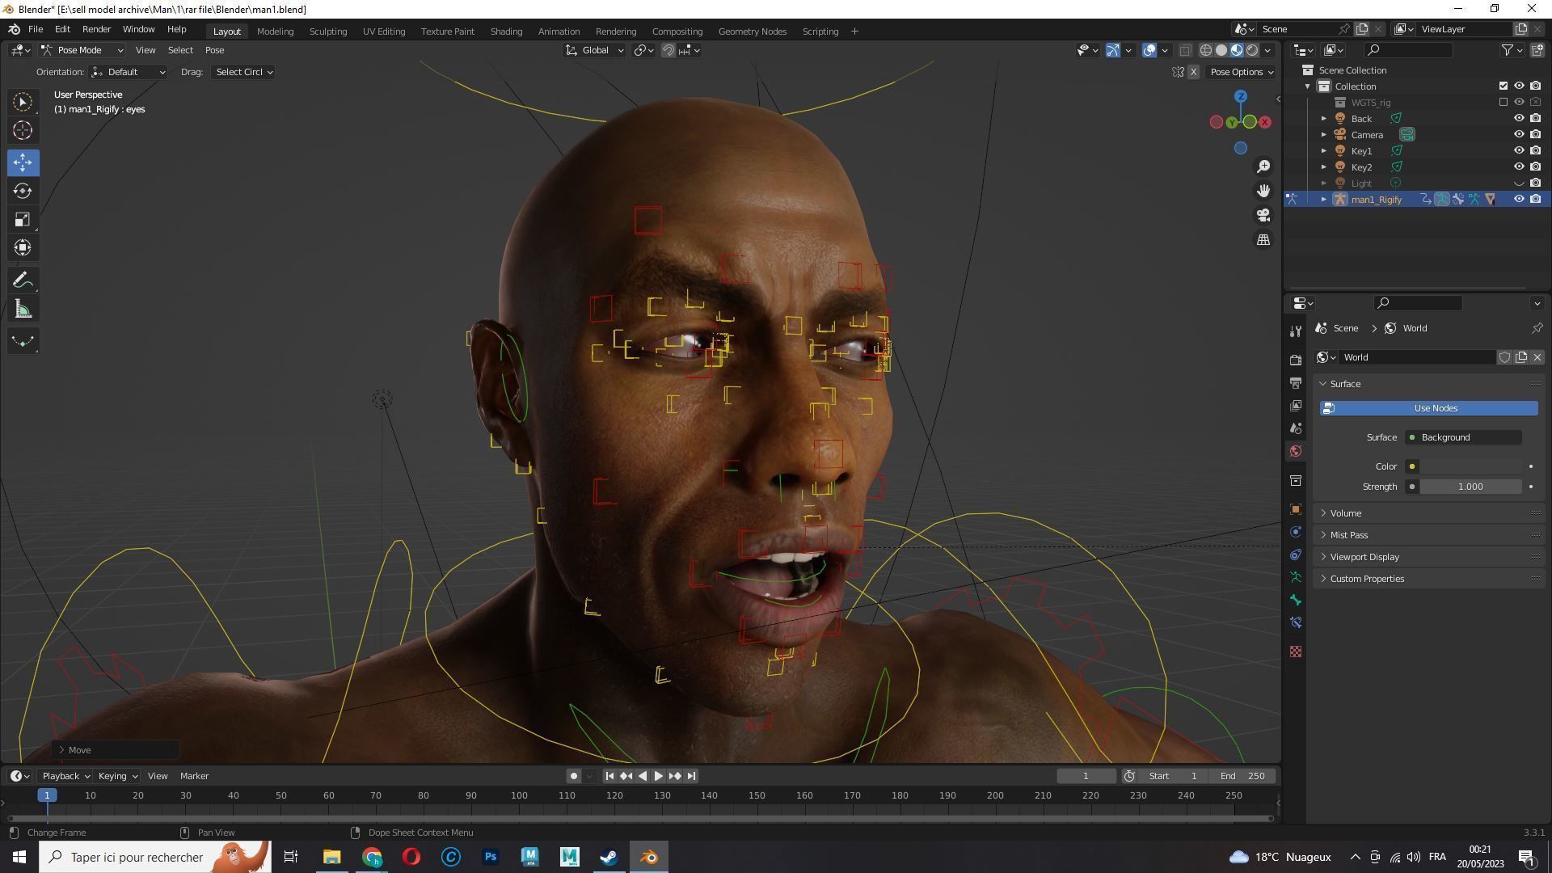1552x873 pixels.
Task: Enable the WGTS_rig collection checkbox
Action: tap(1503, 102)
